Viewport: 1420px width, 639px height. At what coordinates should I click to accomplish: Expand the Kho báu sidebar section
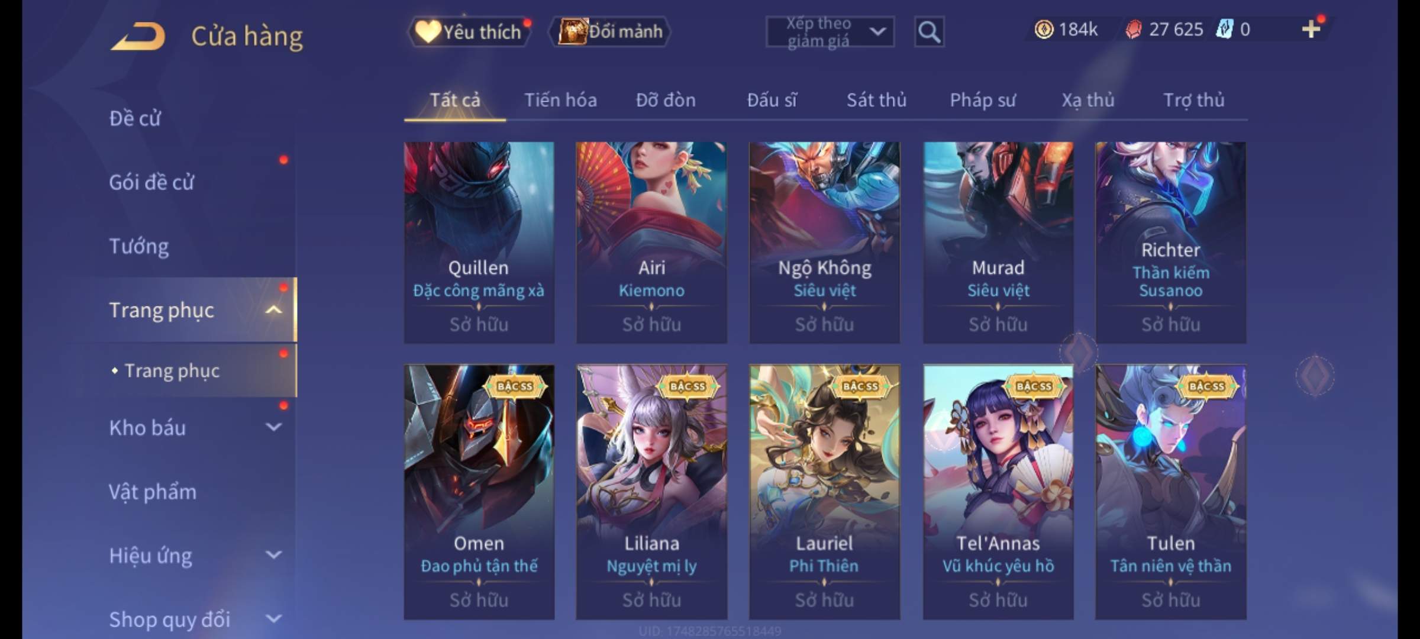click(x=273, y=427)
